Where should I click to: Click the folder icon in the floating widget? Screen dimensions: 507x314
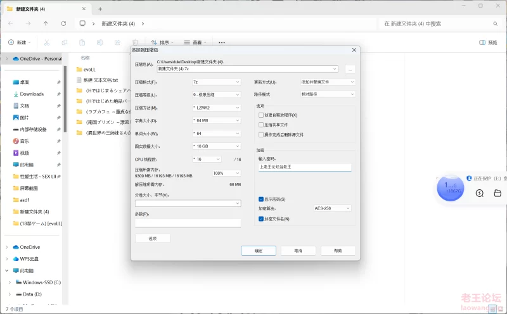pyautogui.click(x=497, y=193)
